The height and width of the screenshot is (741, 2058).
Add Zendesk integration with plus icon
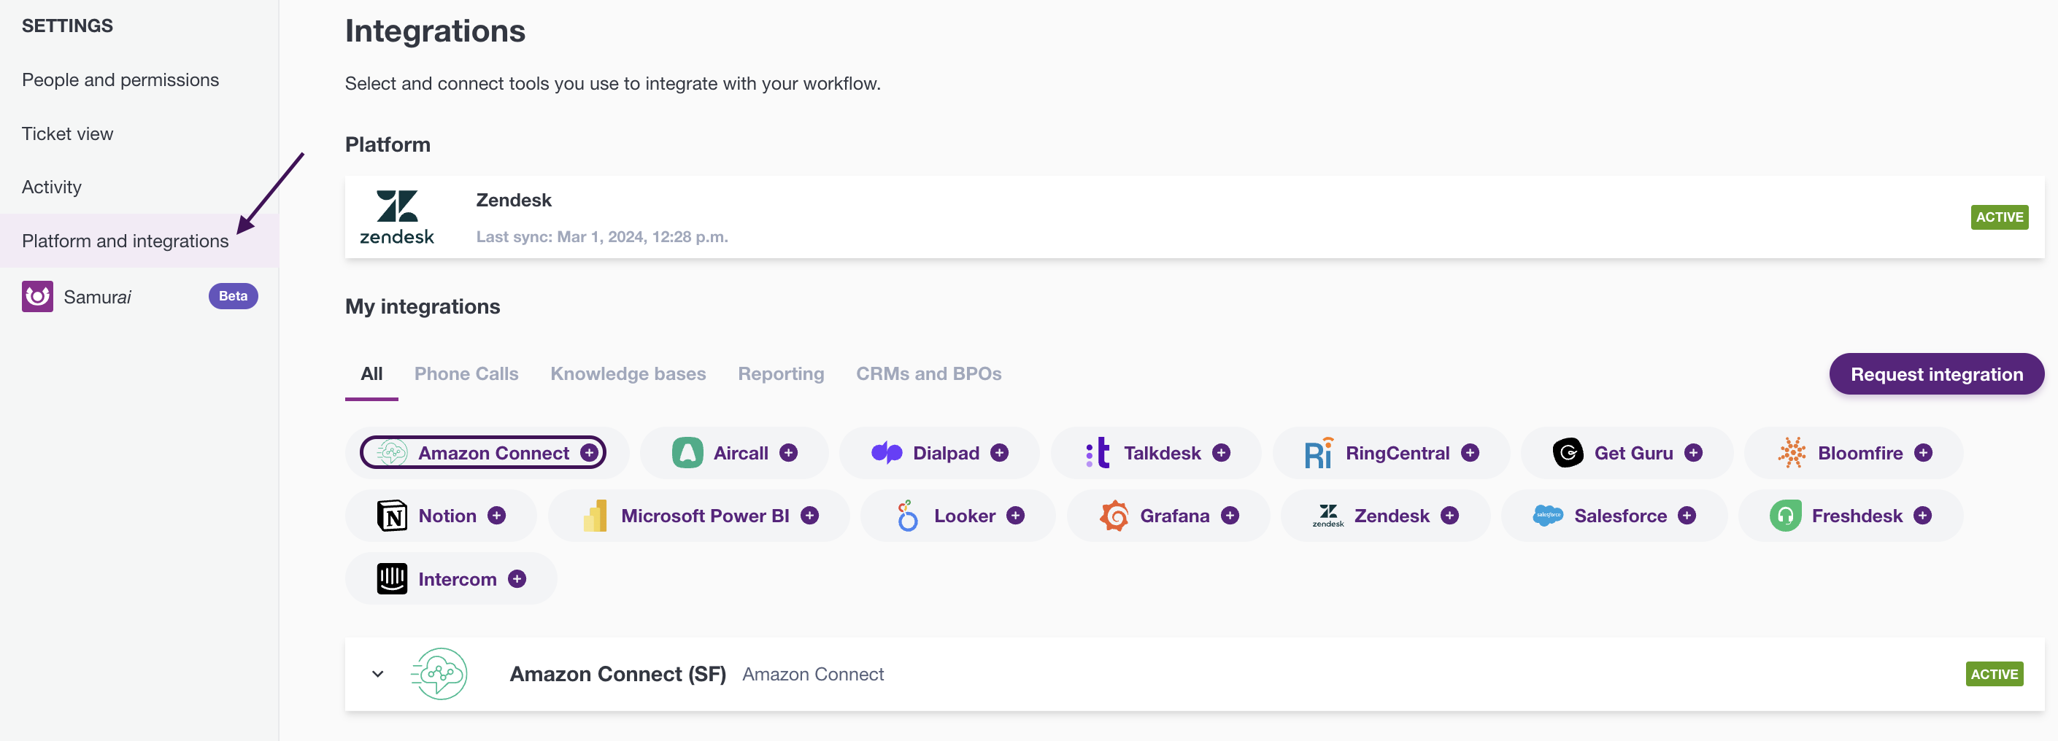[x=1449, y=516]
